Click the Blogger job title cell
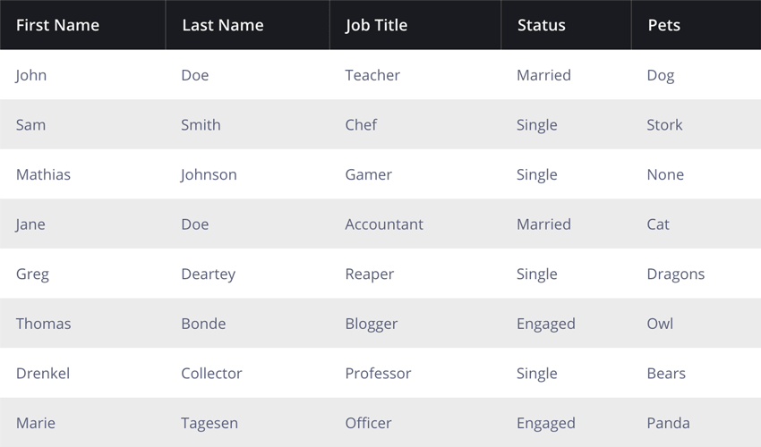The width and height of the screenshot is (761, 447). click(415, 324)
